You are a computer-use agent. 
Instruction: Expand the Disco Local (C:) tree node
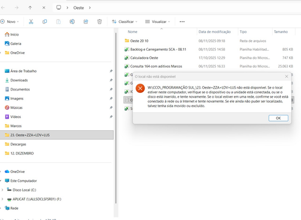[x=2, y=190]
